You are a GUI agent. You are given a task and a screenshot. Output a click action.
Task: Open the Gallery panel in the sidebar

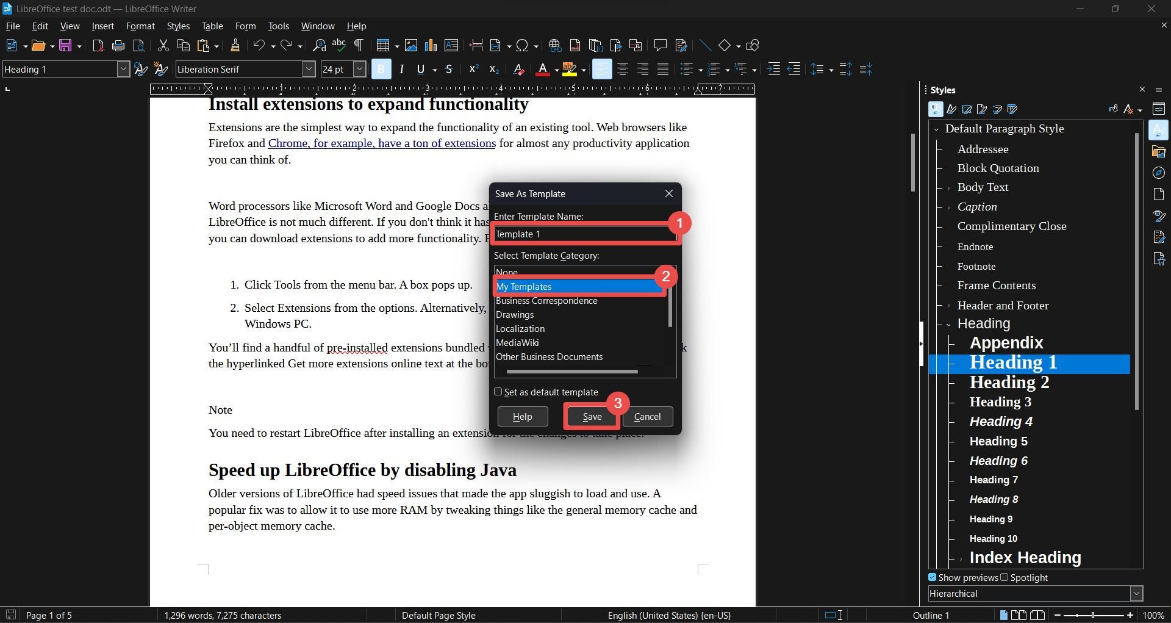pyautogui.click(x=1159, y=151)
